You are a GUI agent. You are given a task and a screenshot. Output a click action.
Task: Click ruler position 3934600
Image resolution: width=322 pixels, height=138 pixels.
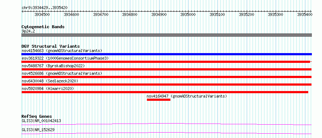(x=72, y=14)
